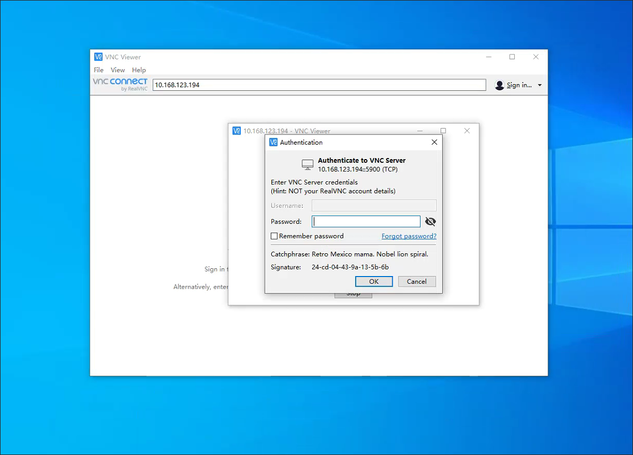The height and width of the screenshot is (455, 633).
Task: Follow the Forgot password? link
Action: click(409, 236)
